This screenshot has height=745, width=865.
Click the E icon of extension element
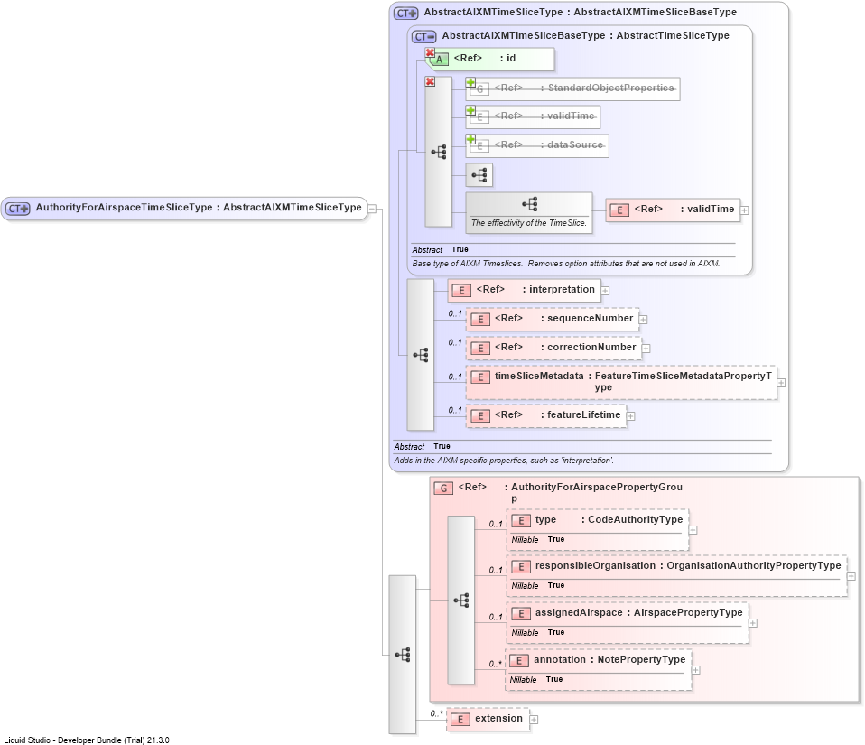(460, 720)
